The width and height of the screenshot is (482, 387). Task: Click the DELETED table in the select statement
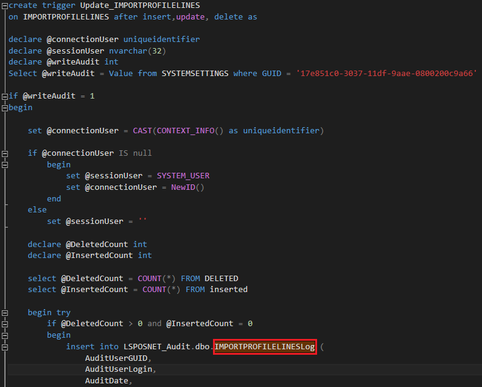click(x=222, y=279)
